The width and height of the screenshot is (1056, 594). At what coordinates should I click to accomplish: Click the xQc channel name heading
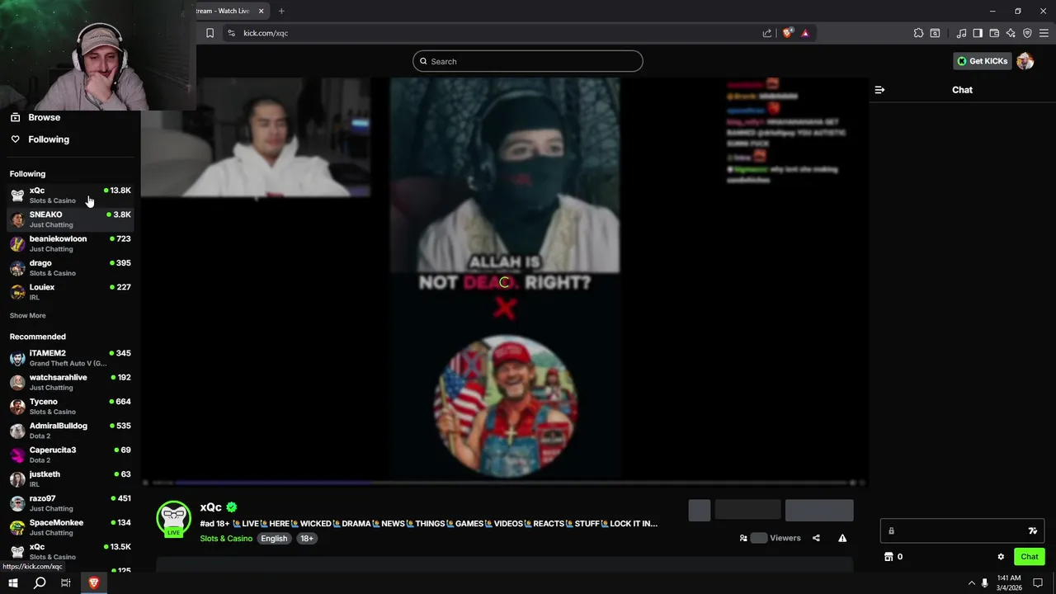(210, 507)
